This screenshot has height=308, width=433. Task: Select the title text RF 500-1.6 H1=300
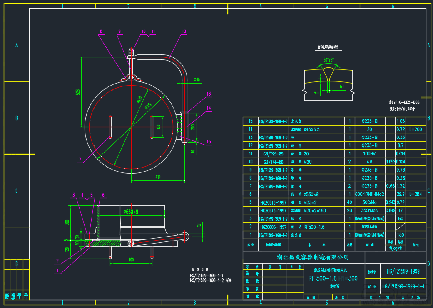[x=333, y=278]
